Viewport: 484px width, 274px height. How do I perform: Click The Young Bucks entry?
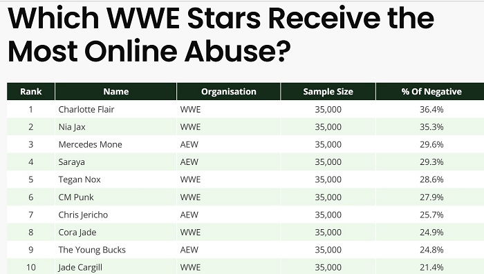92,250
